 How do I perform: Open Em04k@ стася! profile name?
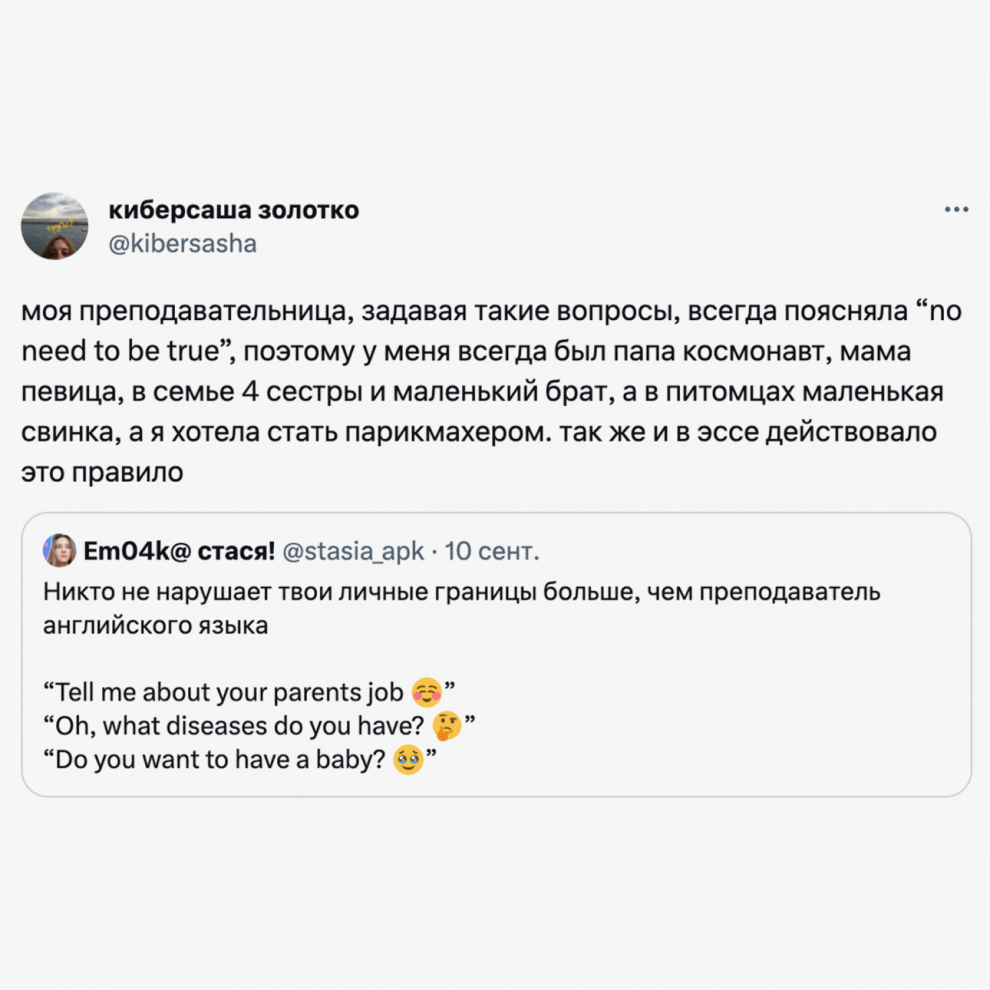(x=179, y=550)
